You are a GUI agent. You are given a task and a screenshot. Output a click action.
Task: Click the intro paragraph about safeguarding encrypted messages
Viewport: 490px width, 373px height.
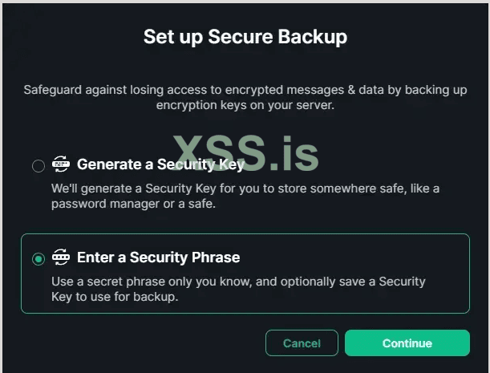[x=245, y=98]
